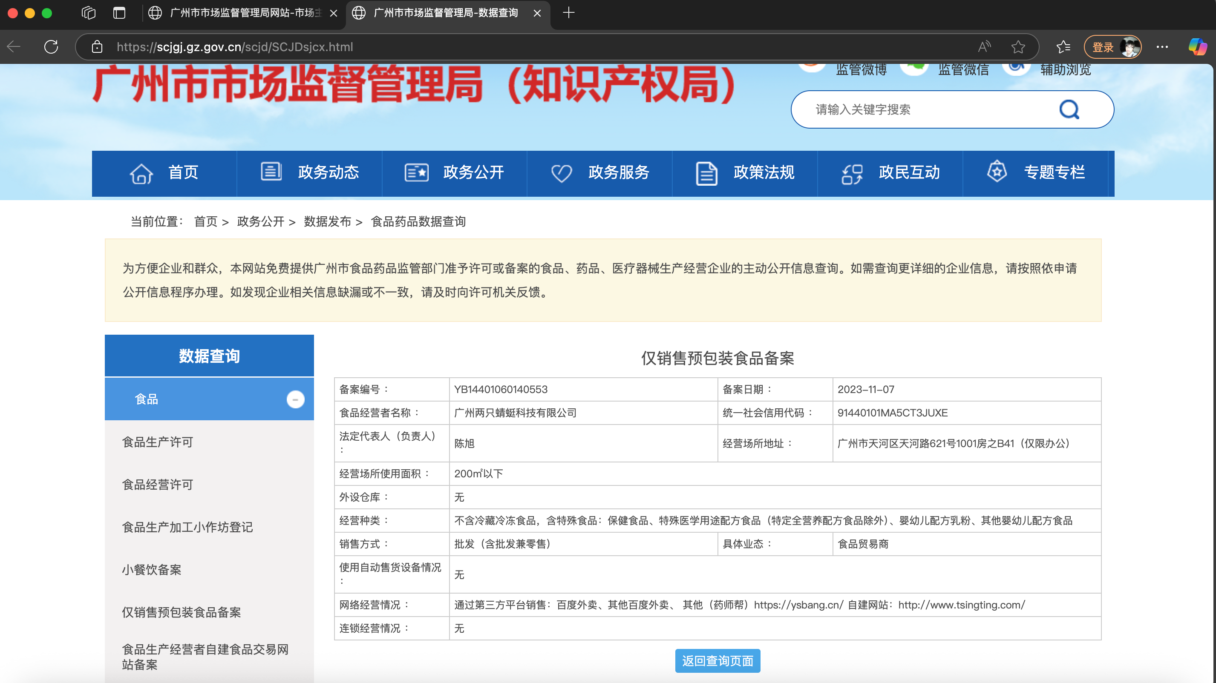This screenshot has width=1216, height=683.
Task: Open browser settings ellipsis menu
Action: 1162,47
